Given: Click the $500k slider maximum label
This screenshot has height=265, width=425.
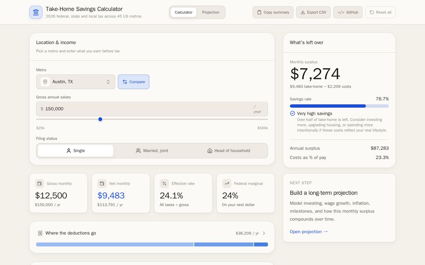Looking at the screenshot, I should coord(263,128).
